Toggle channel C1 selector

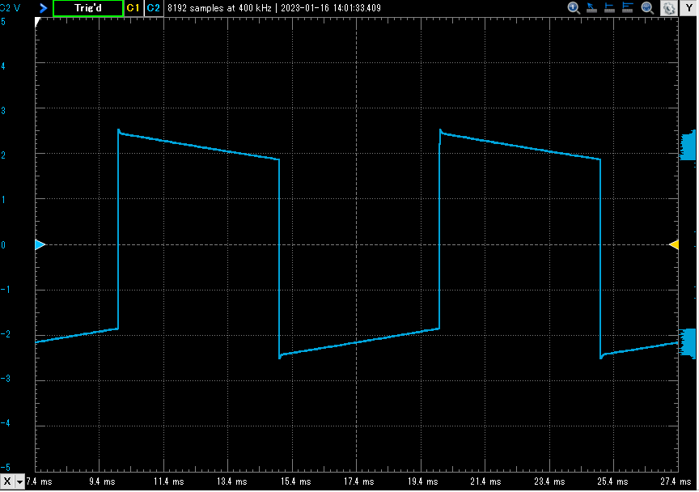pos(133,8)
